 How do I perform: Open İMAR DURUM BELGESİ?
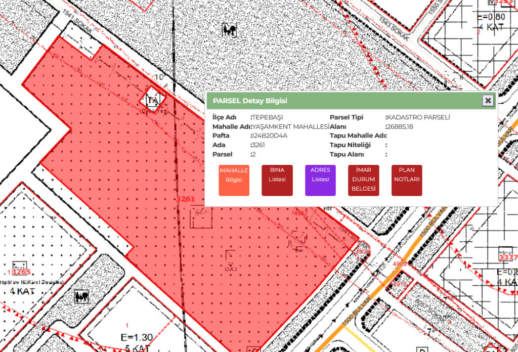[364, 180]
